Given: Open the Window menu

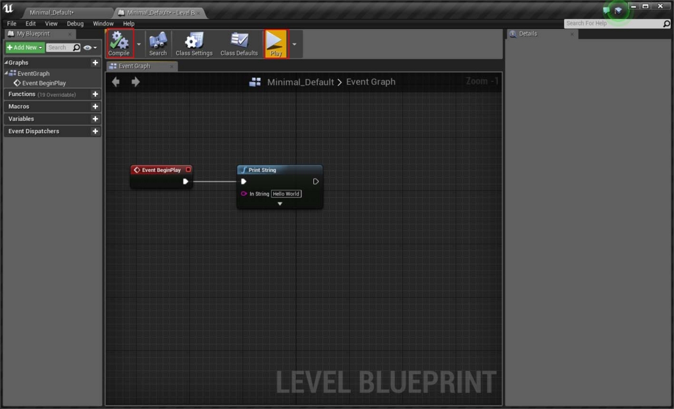Looking at the screenshot, I should [x=103, y=24].
